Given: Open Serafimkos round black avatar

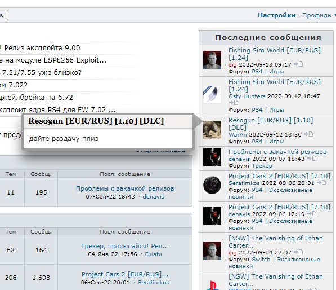Looking at the screenshot, I should [x=212, y=185].
